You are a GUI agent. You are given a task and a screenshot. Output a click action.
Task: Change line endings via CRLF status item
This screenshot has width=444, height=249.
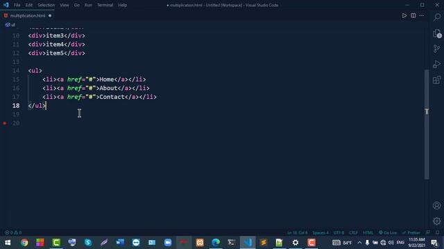tap(353, 232)
